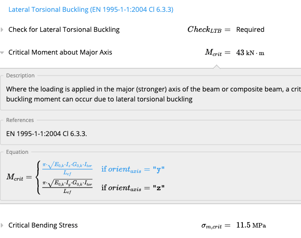Click the orient axis equals z condition
This screenshot has width=301, height=238.
133,187
